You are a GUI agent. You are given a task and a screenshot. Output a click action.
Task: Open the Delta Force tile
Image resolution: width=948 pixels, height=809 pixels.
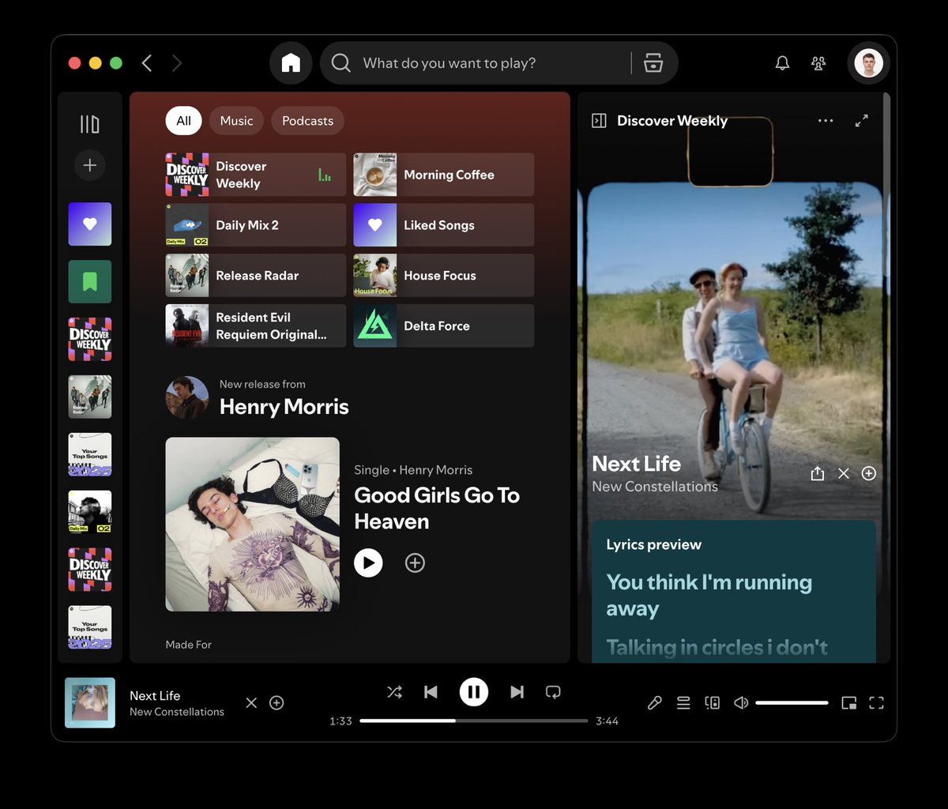coord(444,325)
